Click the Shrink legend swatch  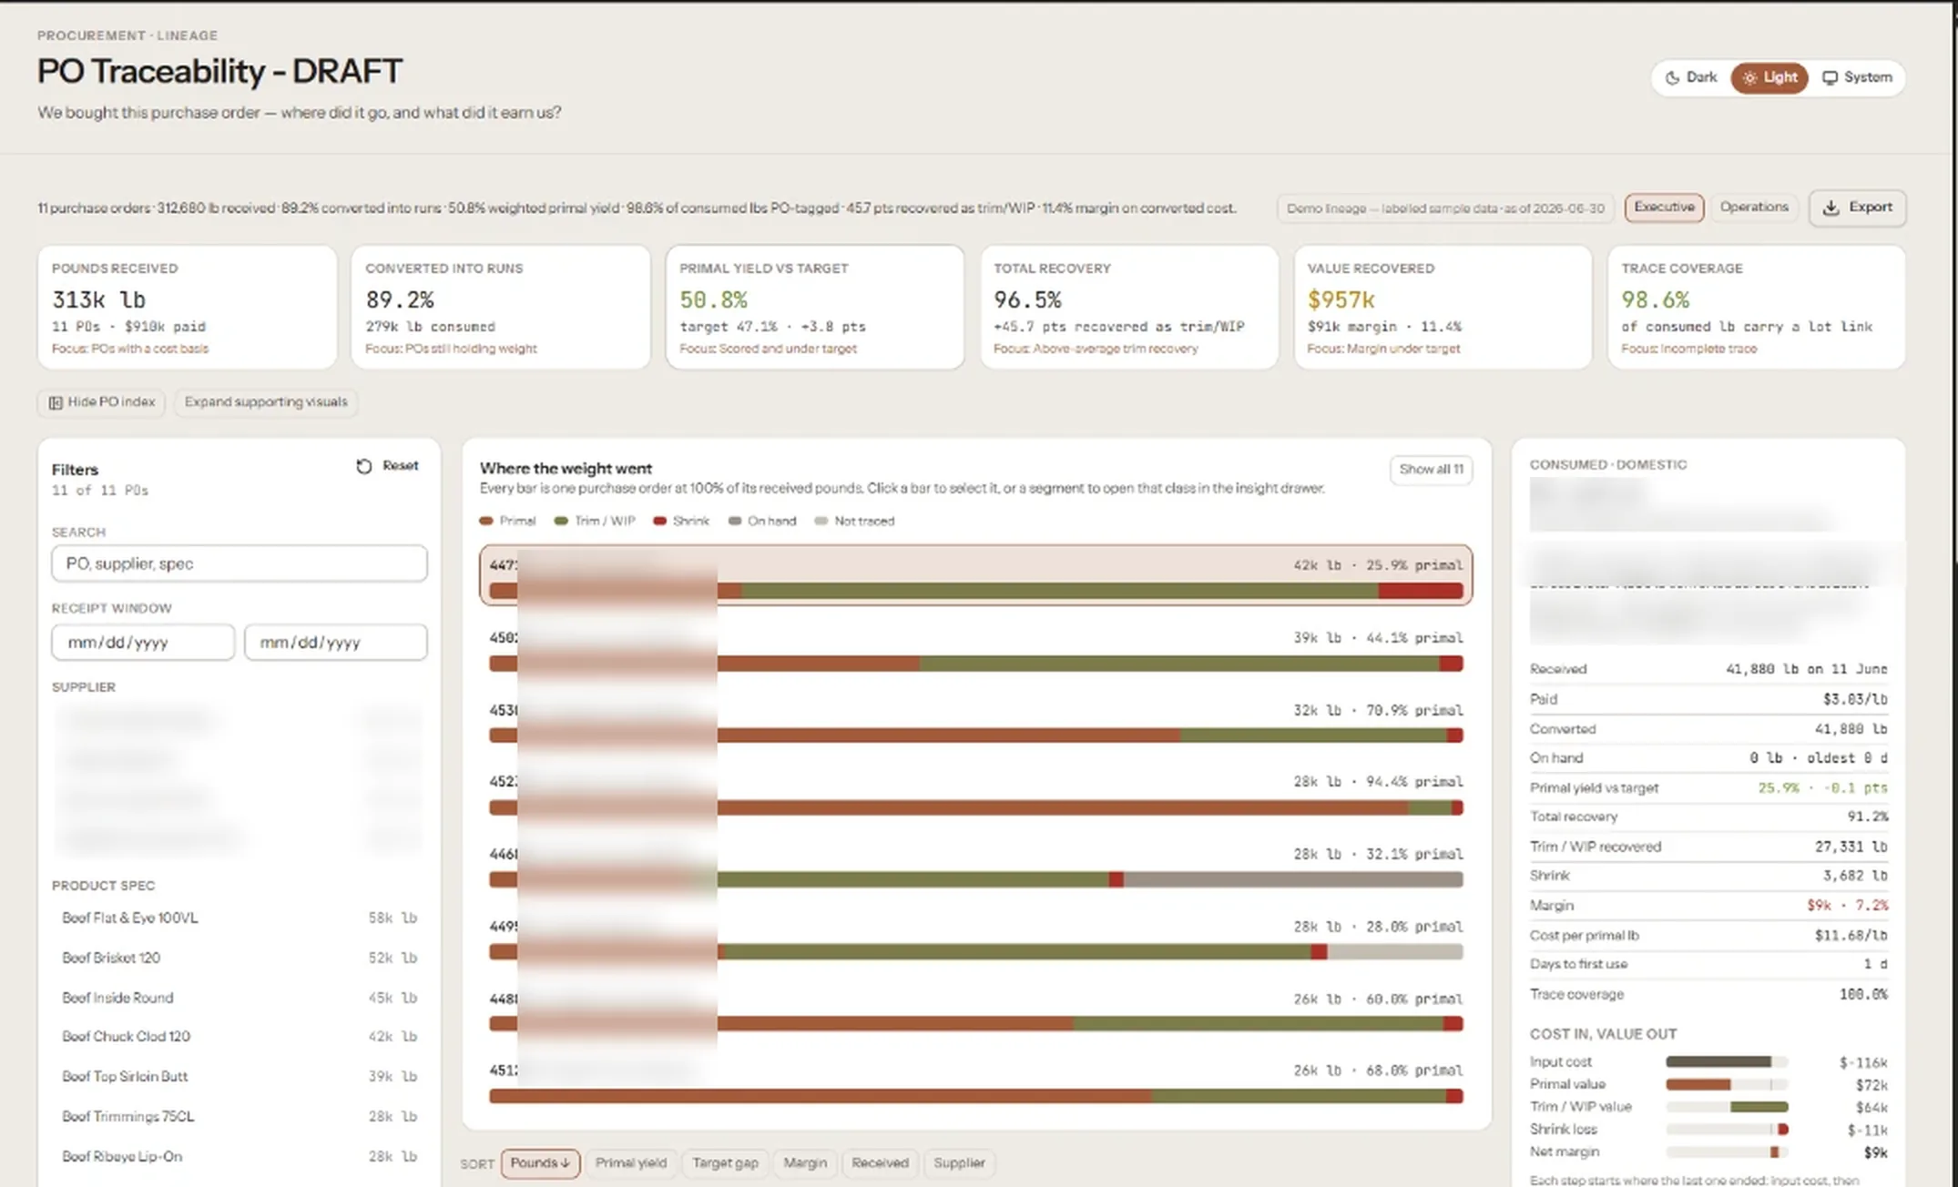click(x=660, y=522)
